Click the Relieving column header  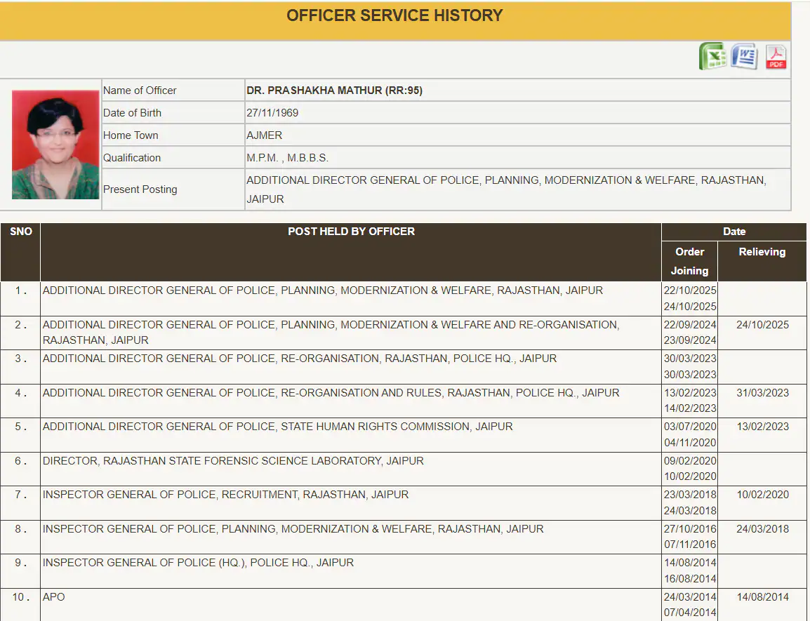(x=762, y=252)
